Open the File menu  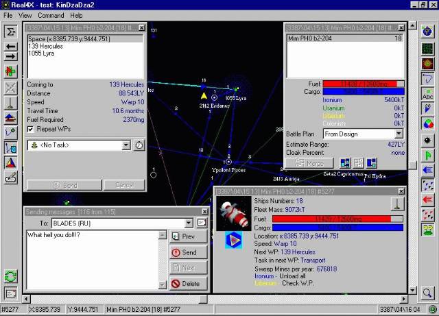pos(8,15)
